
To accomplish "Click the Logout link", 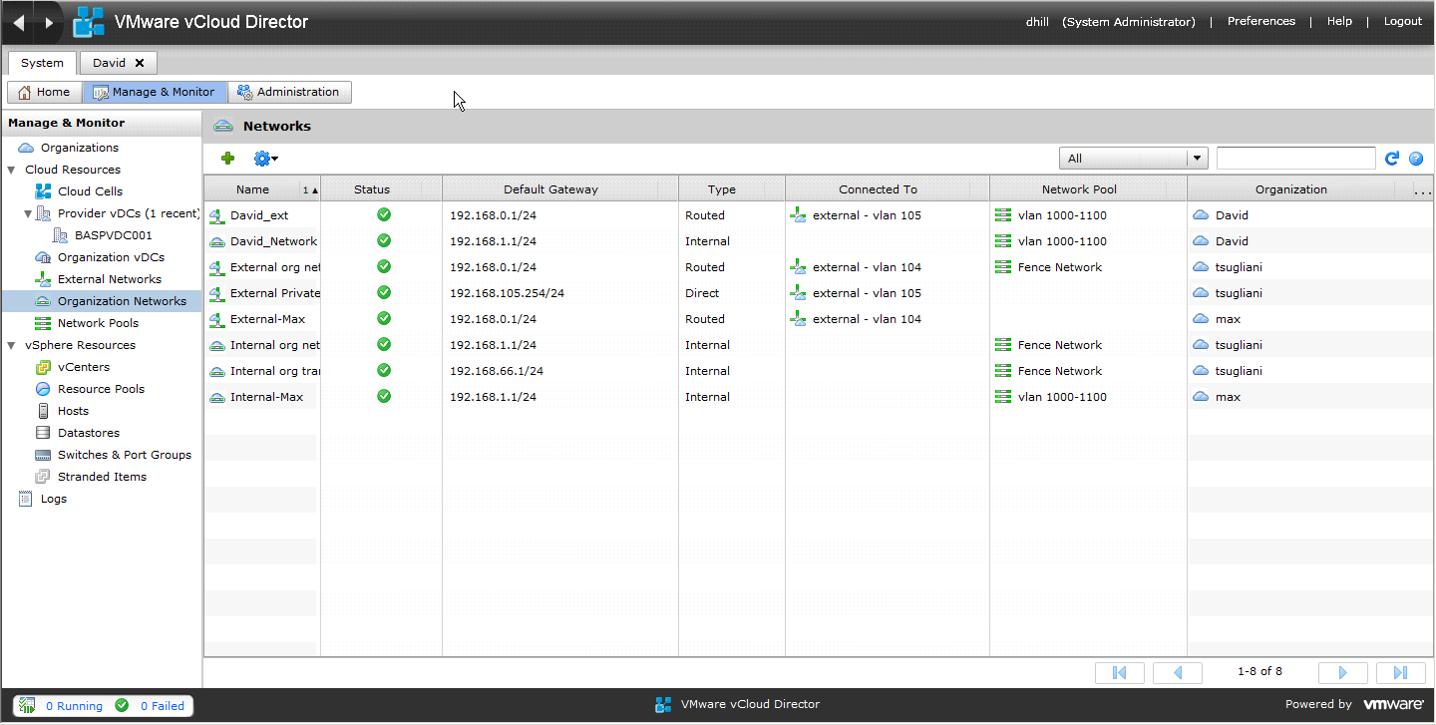I will 1403,21.
